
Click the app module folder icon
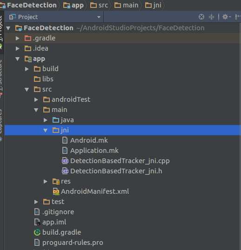coord(28,59)
